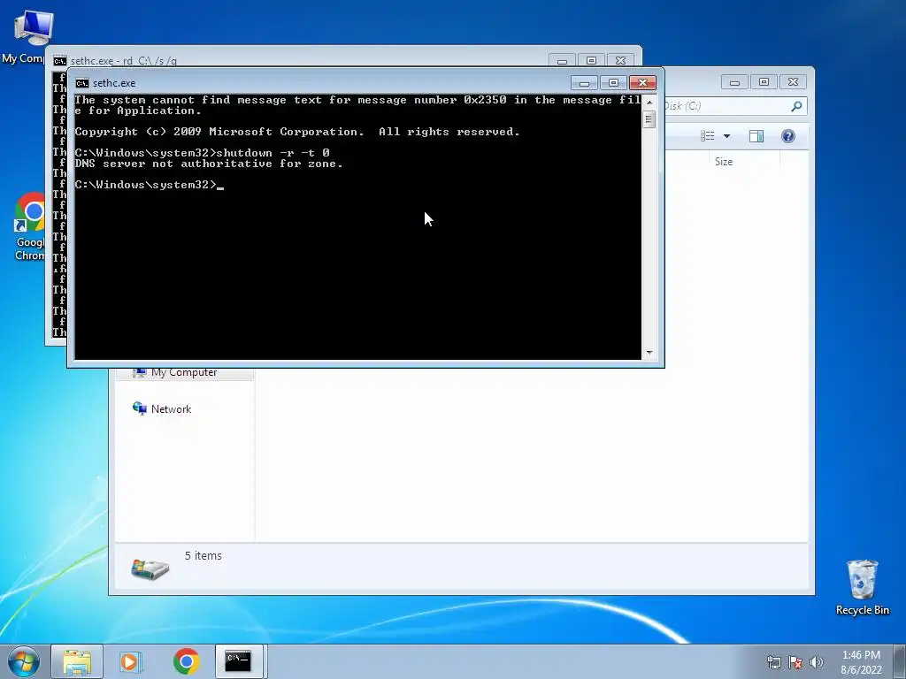Click the Copyright 2009 Microsoft Corporation line
Image resolution: width=906 pixels, height=679 pixels.
coord(297,133)
